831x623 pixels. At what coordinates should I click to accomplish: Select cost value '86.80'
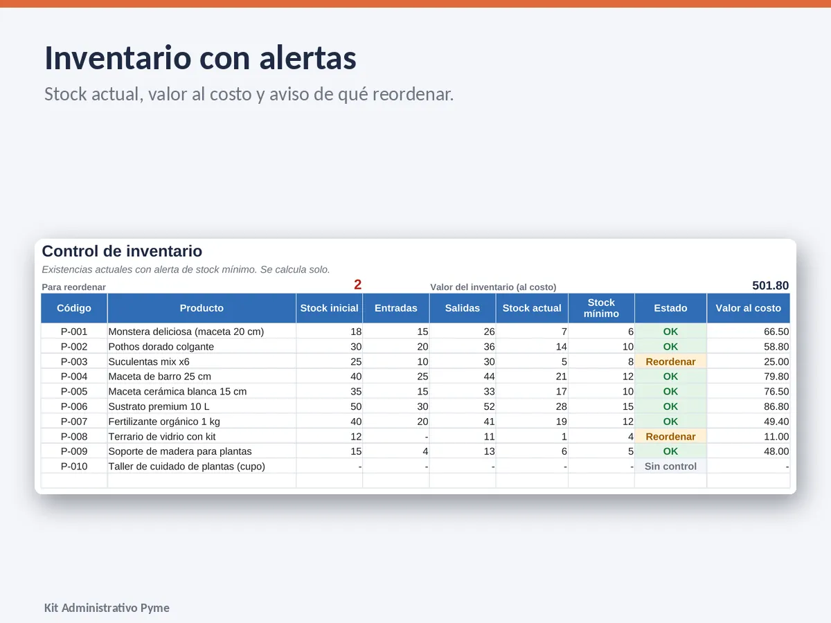tap(776, 406)
